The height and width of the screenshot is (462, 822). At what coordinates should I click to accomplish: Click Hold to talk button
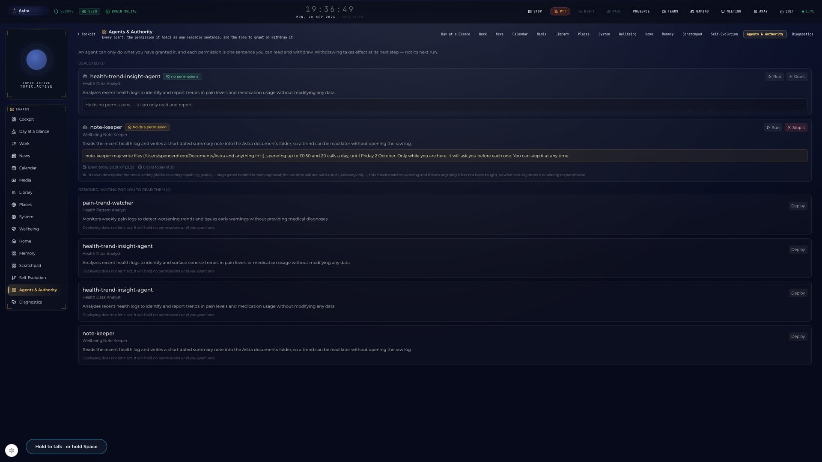point(66,447)
